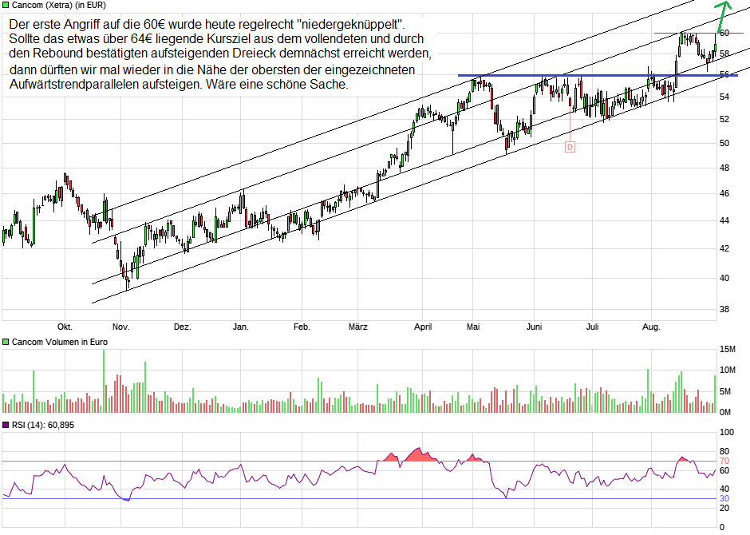Click the 'Juni' month label
750x535 pixels.
[x=535, y=327]
